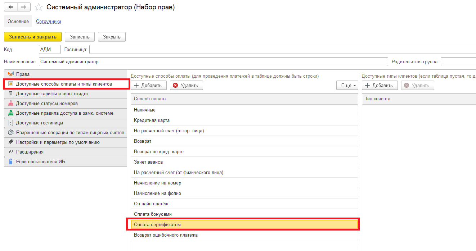Click the disabled Удалить in client types
Image resolution: width=476 pixels, height=251 pixels.
coord(418,85)
